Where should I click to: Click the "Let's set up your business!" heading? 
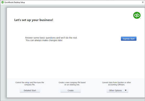pyautogui.click(x=34, y=20)
